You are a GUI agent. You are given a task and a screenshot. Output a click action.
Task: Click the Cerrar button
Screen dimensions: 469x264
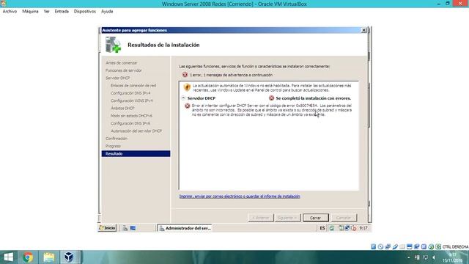coord(316,218)
